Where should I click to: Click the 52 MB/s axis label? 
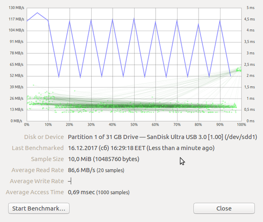pos(17,76)
